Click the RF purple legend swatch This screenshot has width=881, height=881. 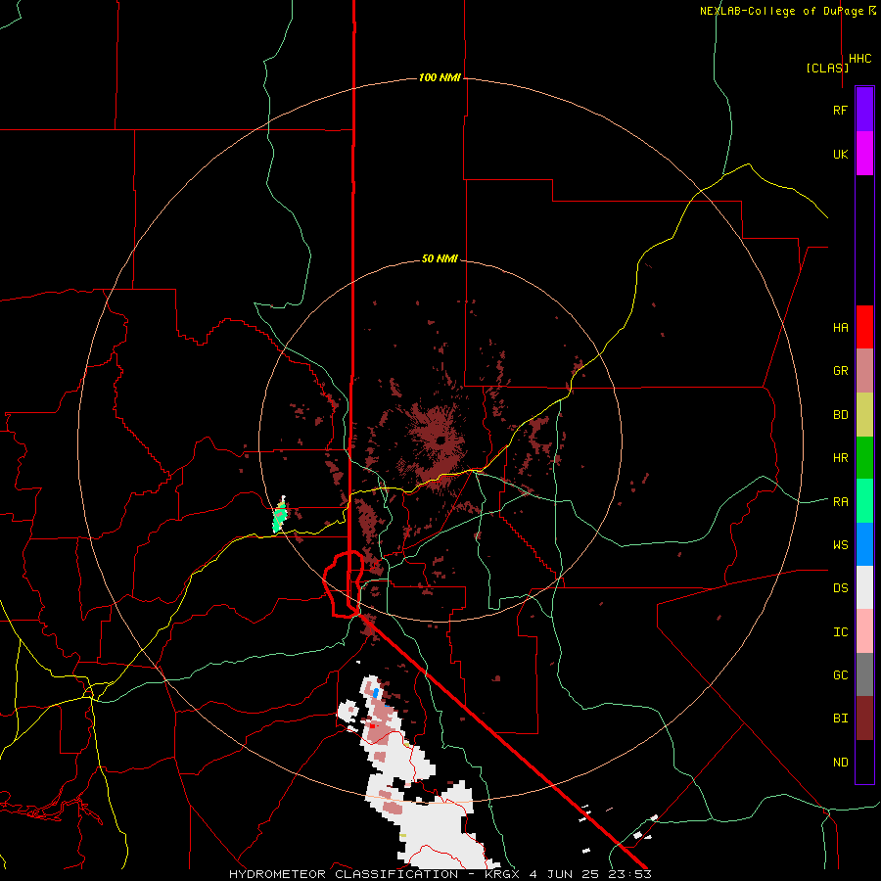pyautogui.click(x=864, y=110)
